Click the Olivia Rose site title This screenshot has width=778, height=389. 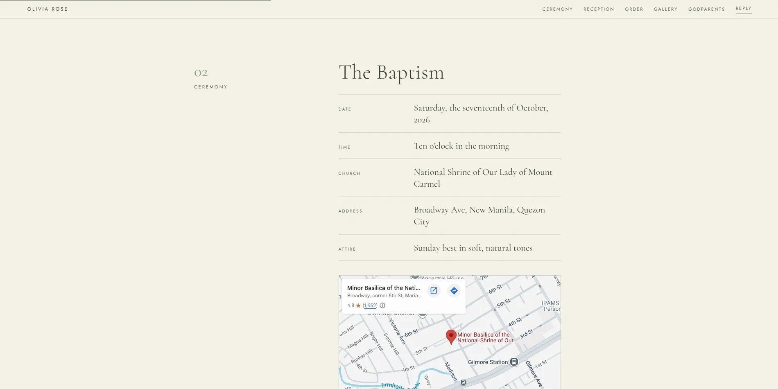[x=47, y=9]
